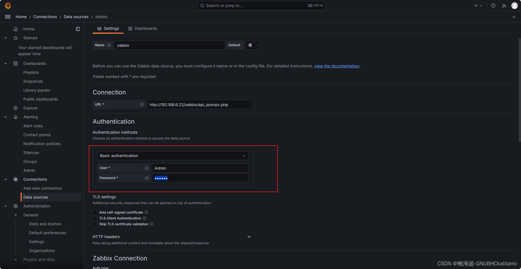Open Library panels in sidebar
Viewport: 521px width, 269px height.
(x=37, y=90)
